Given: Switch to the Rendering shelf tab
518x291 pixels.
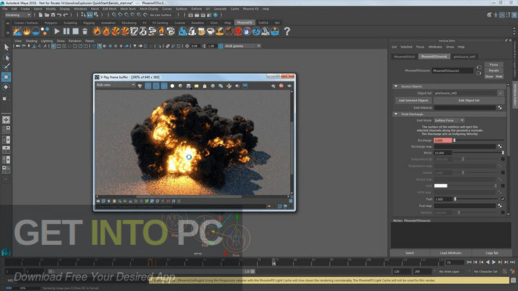Looking at the screenshot, I should [x=129, y=23].
